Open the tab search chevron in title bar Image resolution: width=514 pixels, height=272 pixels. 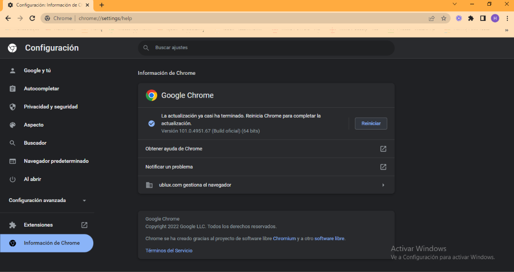tap(454, 4)
